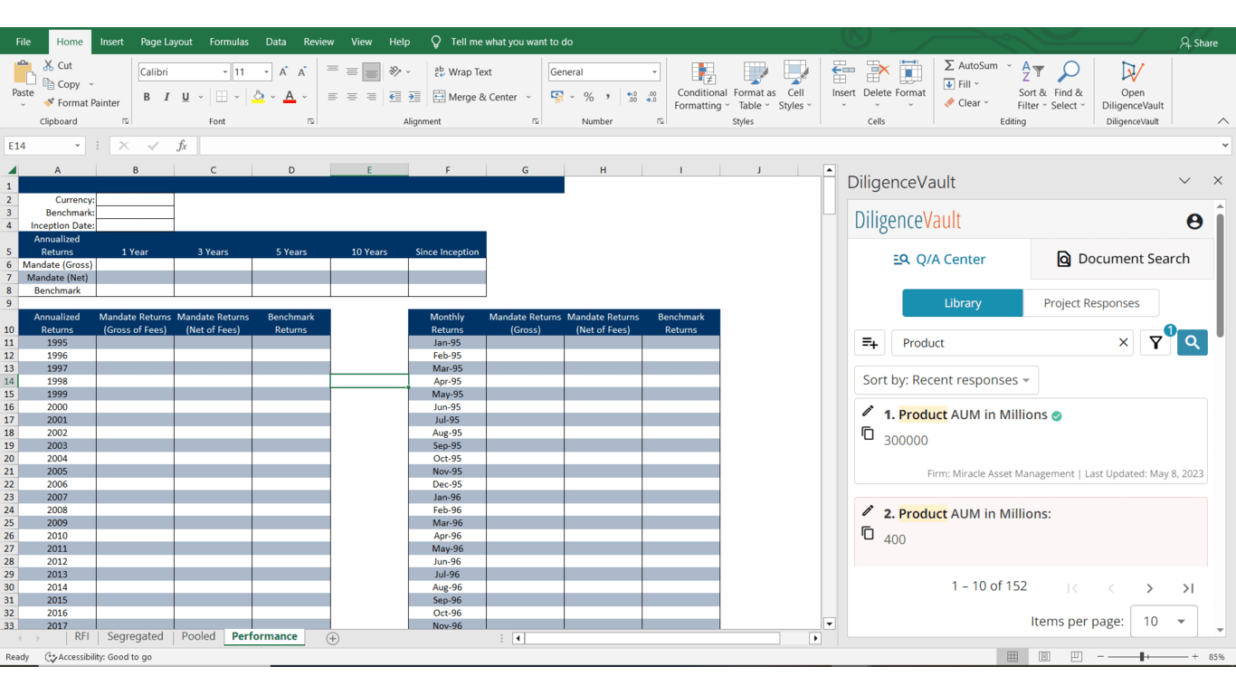Viewport: 1236px width, 695px height.
Task: Open Conditional Formatting
Action: (x=702, y=86)
